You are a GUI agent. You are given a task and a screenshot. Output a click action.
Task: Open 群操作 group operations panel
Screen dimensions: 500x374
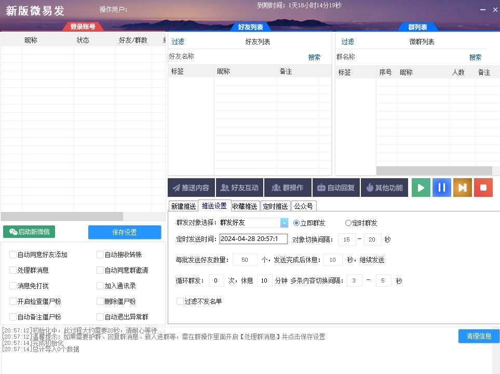tap(288, 188)
